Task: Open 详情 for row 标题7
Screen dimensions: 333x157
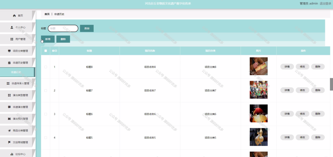Action: point(287,90)
